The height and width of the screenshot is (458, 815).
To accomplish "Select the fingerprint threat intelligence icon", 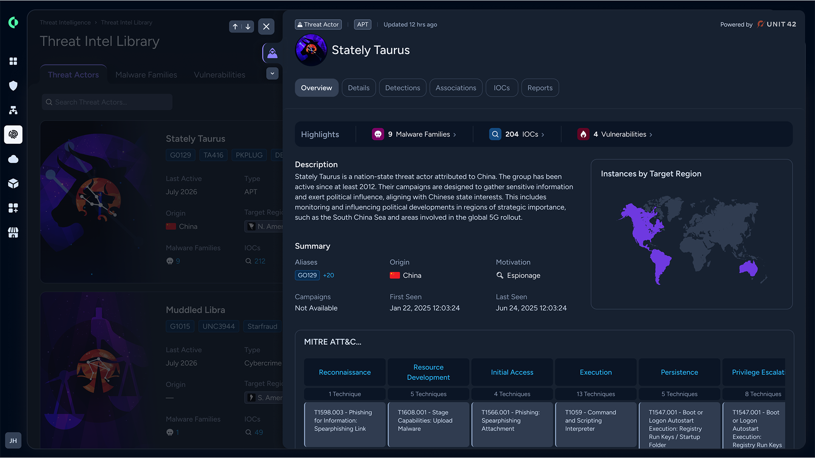I will click(13, 134).
